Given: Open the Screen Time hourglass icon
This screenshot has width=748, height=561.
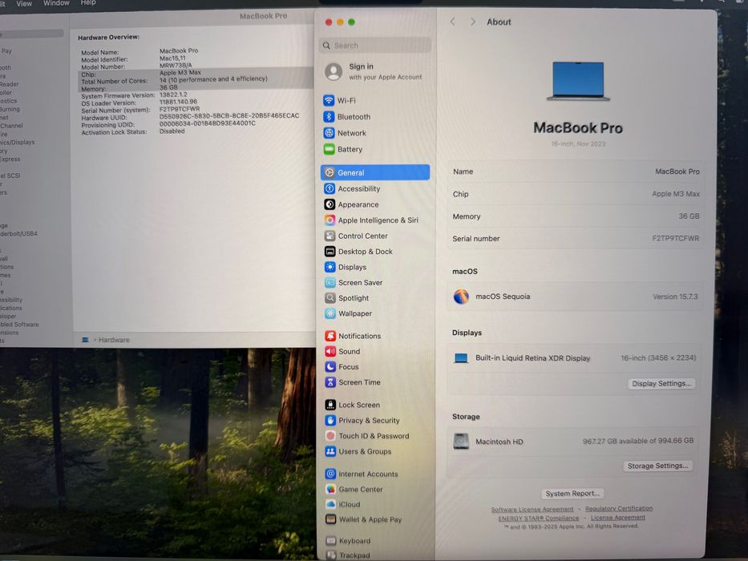Looking at the screenshot, I should tap(330, 382).
